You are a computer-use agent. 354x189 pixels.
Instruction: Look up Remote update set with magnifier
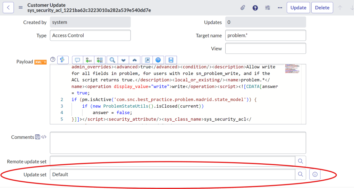click(301, 161)
